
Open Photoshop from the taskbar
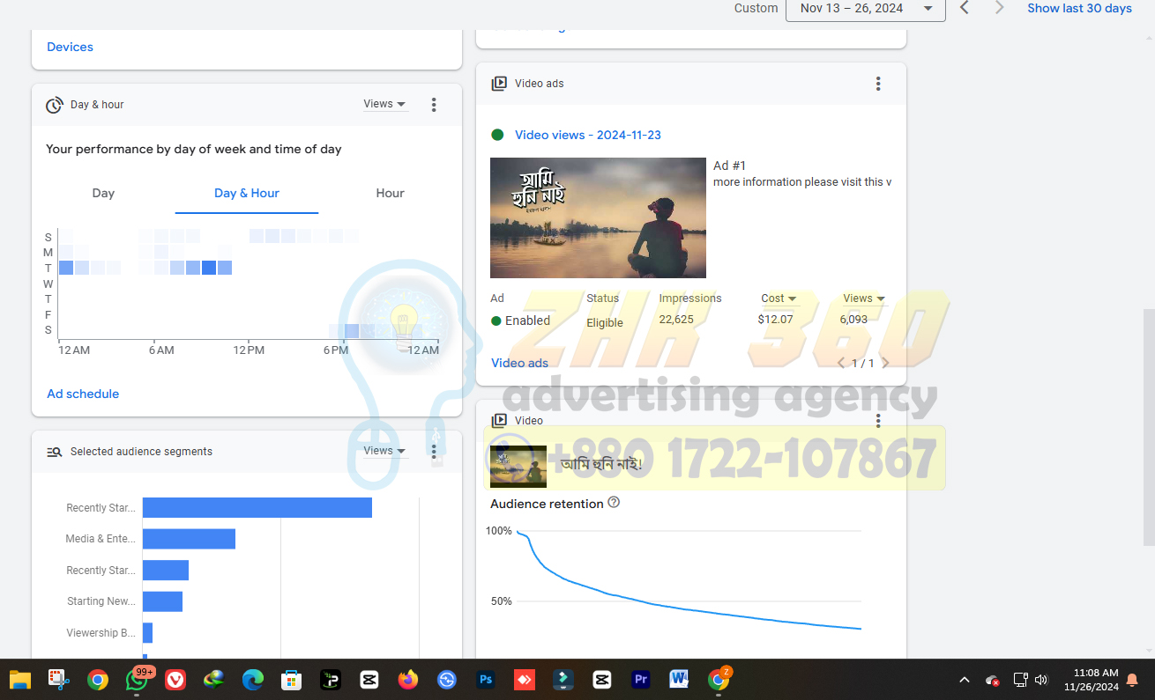point(485,680)
